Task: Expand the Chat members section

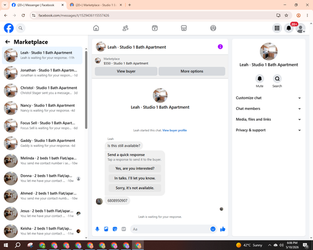Action: pos(269,109)
